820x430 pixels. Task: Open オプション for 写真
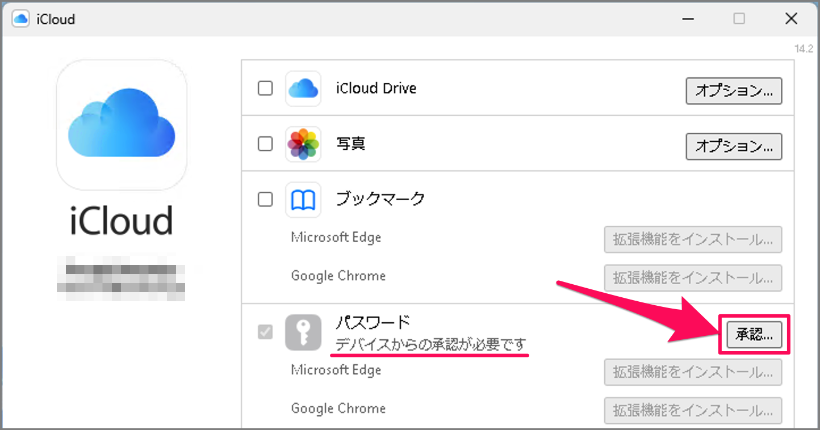coord(734,146)
